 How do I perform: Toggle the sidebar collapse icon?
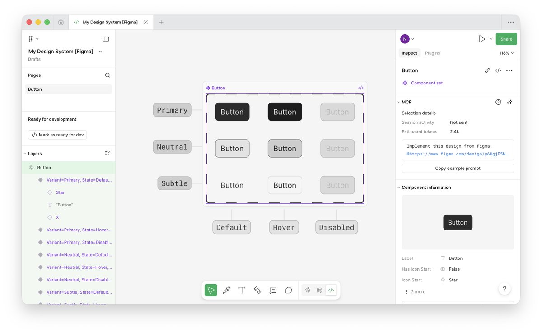(x=106, y=39)
